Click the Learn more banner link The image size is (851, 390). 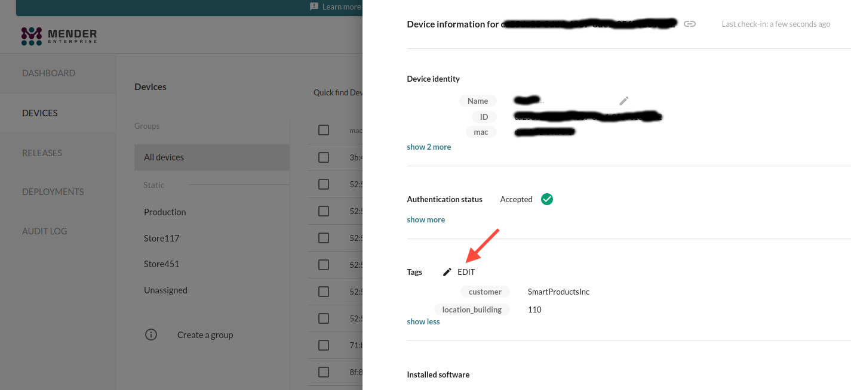(x=342, y=7)
